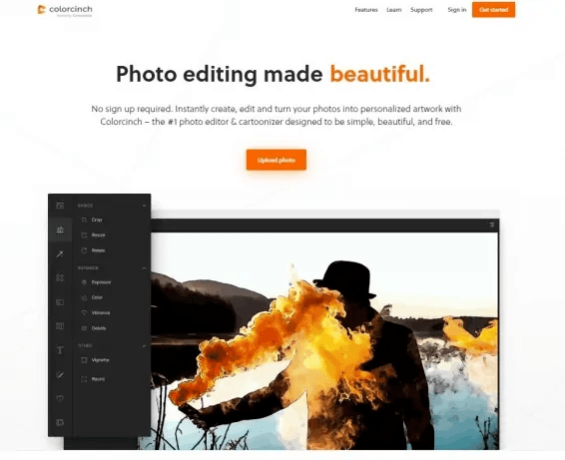Viewport: 565px width, 460px height.
Task: Open the Learn menu
Action: click(x=394, y=10)
